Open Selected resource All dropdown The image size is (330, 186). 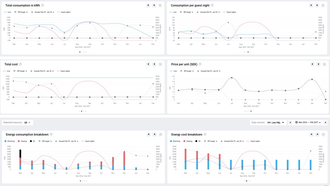[x=27, y=122]
